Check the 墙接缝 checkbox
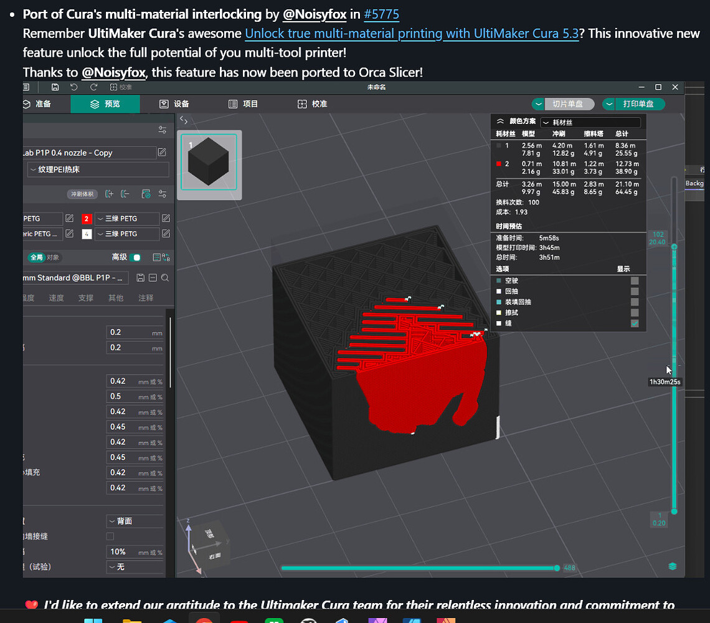 (110, 536)
